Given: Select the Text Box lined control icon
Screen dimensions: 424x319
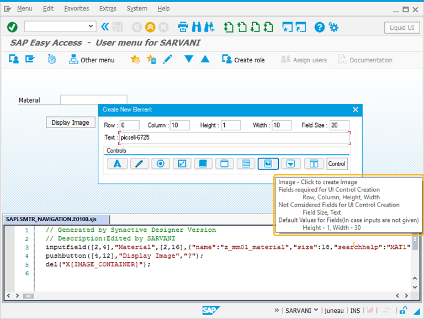Looking at the screenshot, I should pos(246,163).
